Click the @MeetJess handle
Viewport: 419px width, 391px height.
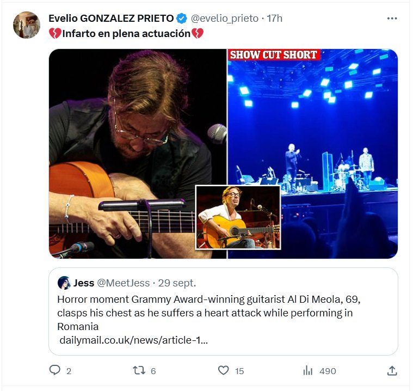pyautogui.click(x=124, y=283)
